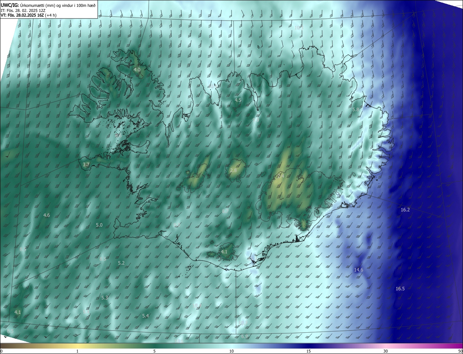Select the 'IT: Fös. 28. 02. 2025 12Z' line
This screenshot has height=354, width=463.
click(x=23, y=10)
